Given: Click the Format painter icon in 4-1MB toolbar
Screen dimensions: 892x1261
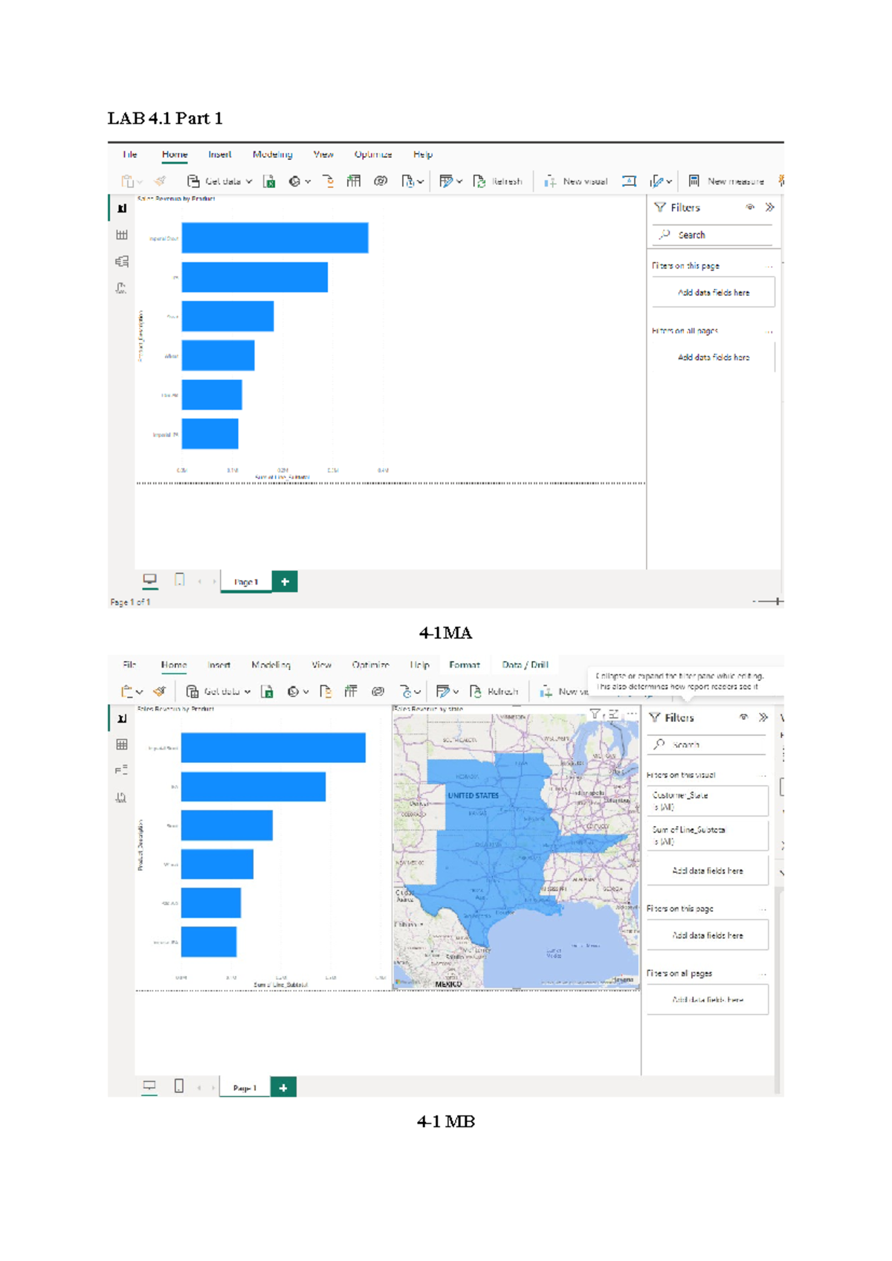Looking at the screenshot, I should (x=159, y=691).
